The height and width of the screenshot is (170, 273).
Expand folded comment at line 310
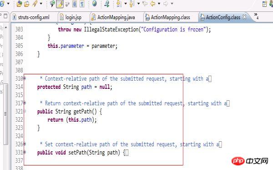(25, 78)
